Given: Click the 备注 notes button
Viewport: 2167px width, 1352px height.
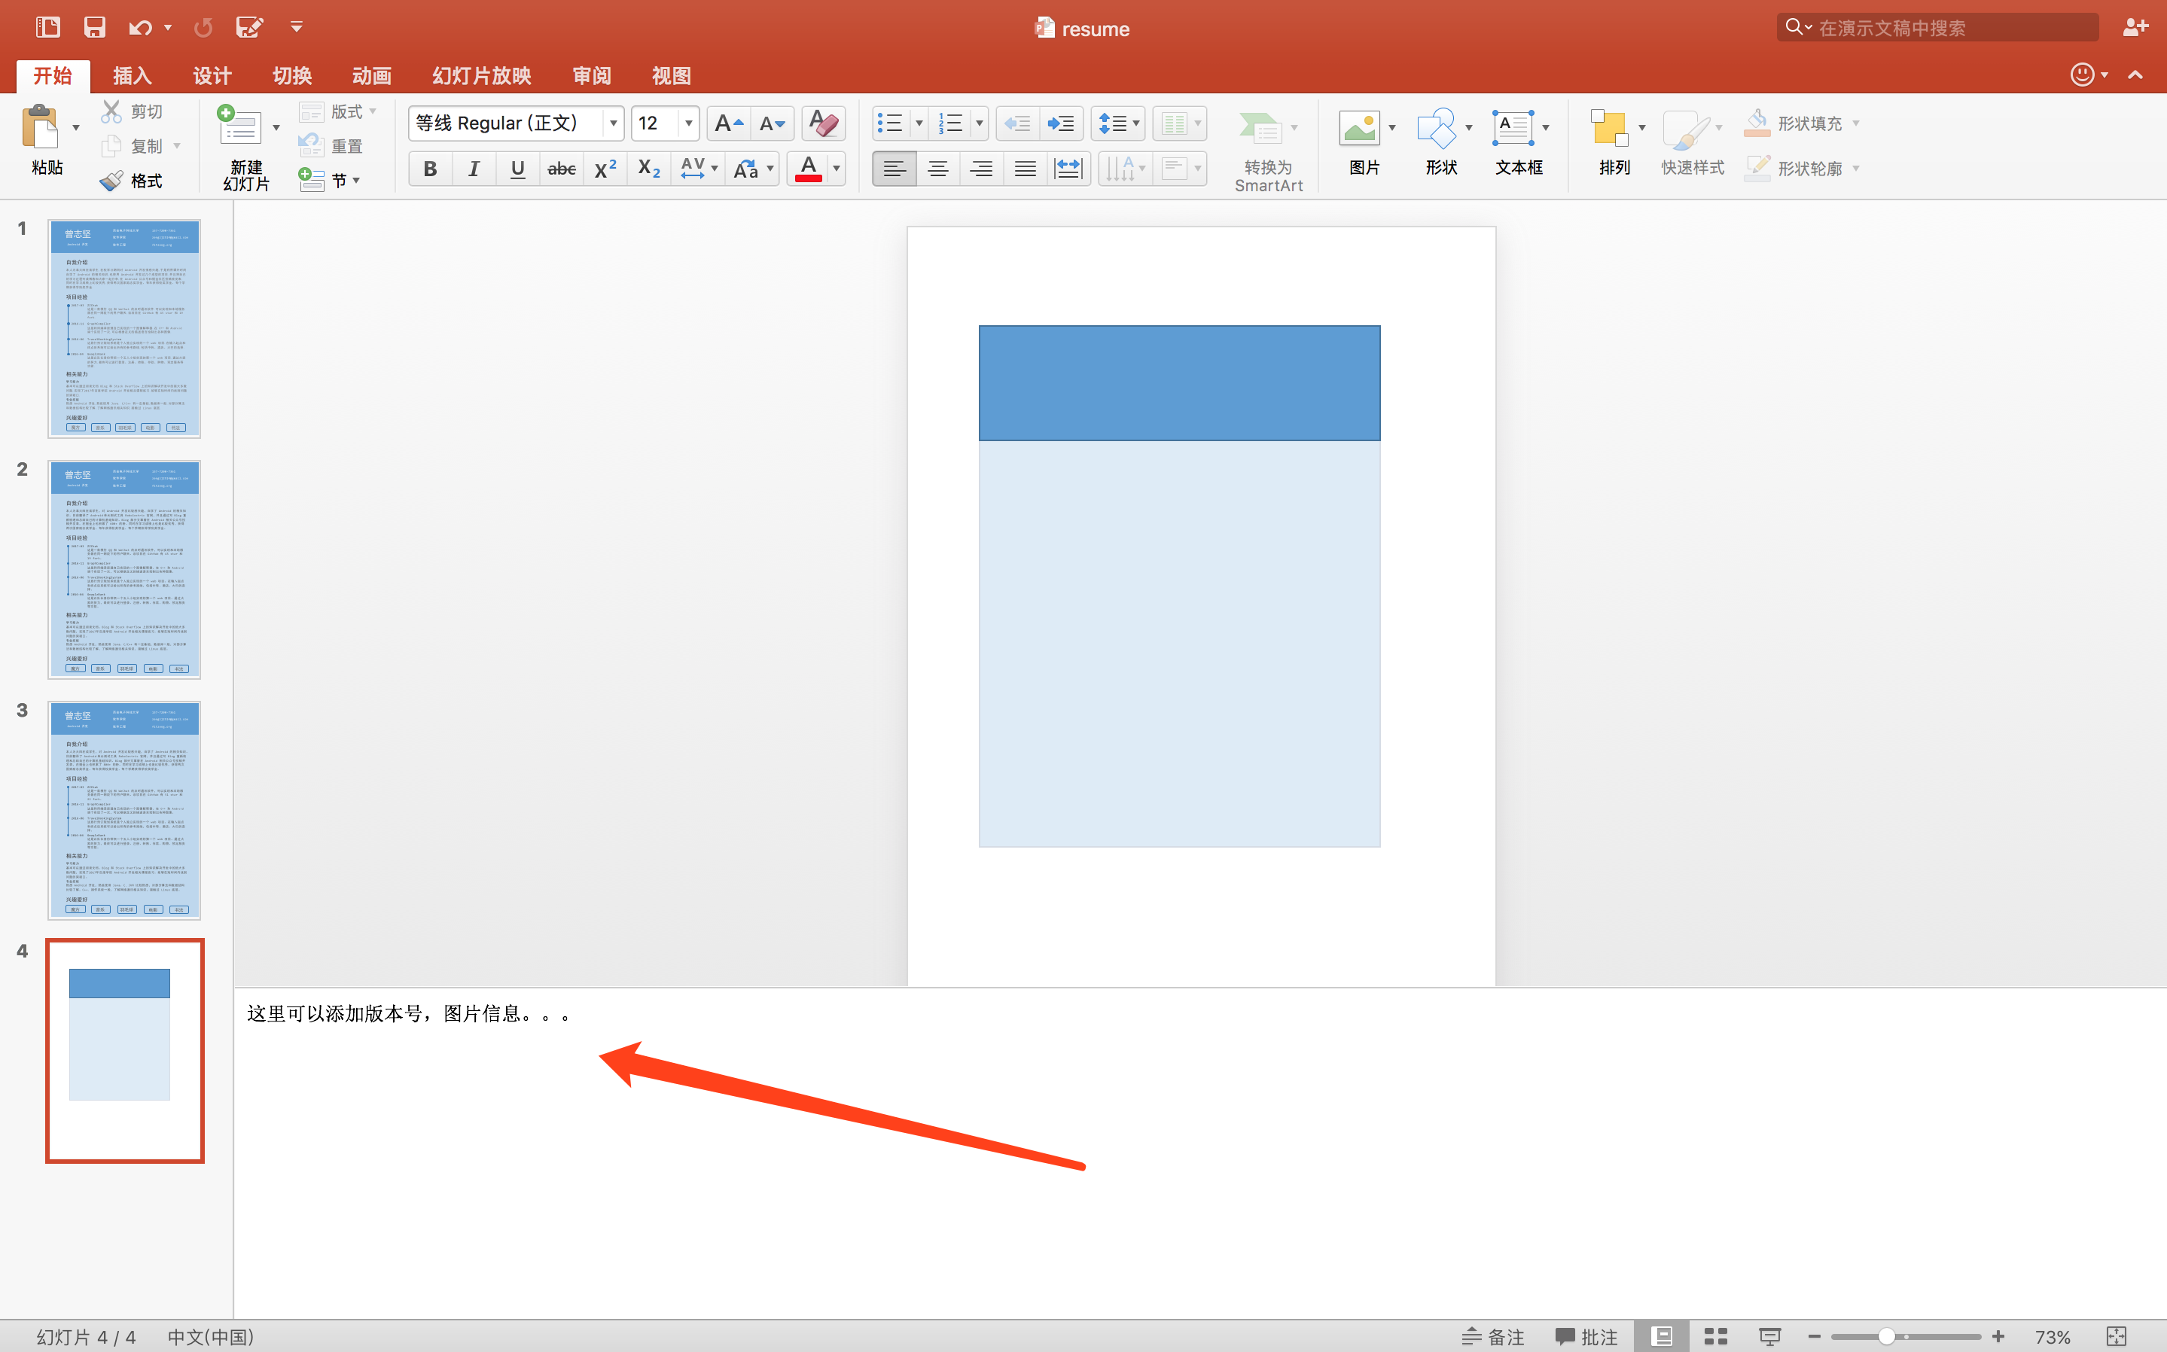Looking at the screenshot, I should [1494, 1336].
